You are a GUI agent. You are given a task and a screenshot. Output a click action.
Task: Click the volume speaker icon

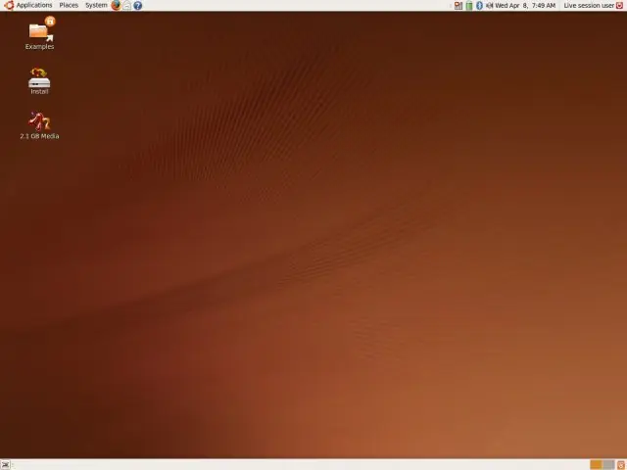(489, 5)
